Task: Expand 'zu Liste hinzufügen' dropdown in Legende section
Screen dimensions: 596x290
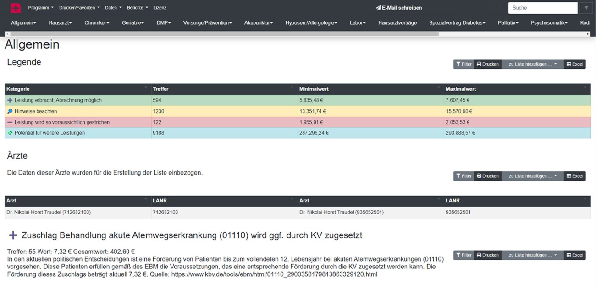Action: click(x=532, y=64)
